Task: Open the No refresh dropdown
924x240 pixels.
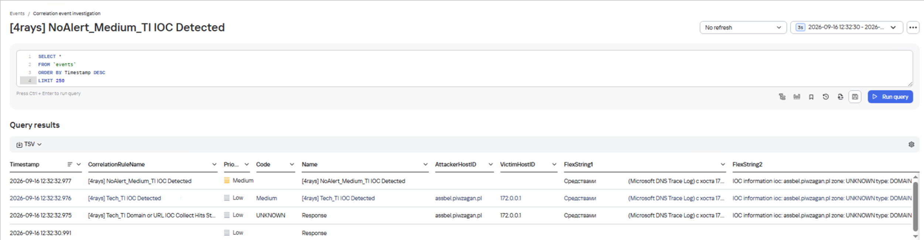Action: click(743, 28)
